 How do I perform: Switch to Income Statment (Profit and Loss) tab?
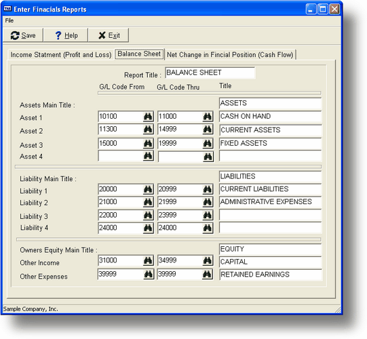point(61,55)
